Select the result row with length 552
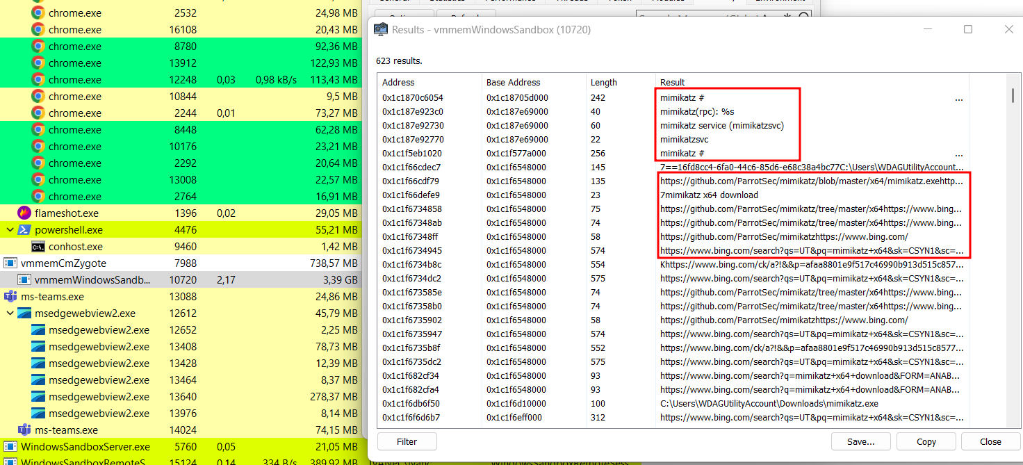The width and height of the screenshot is (1023, 465). coord(673,348)
